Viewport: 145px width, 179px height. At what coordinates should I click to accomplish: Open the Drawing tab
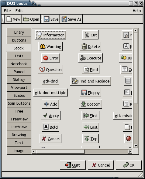[x=19, y=135]
